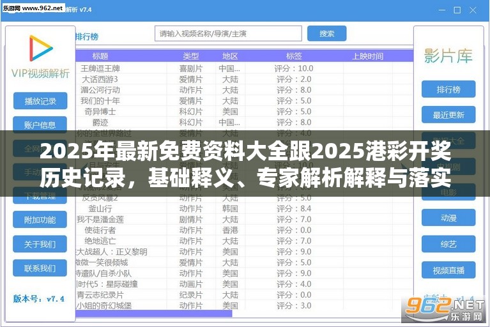The image size is (490, 327).
Task: Click the 搜索 button
Action: point(327,33)
